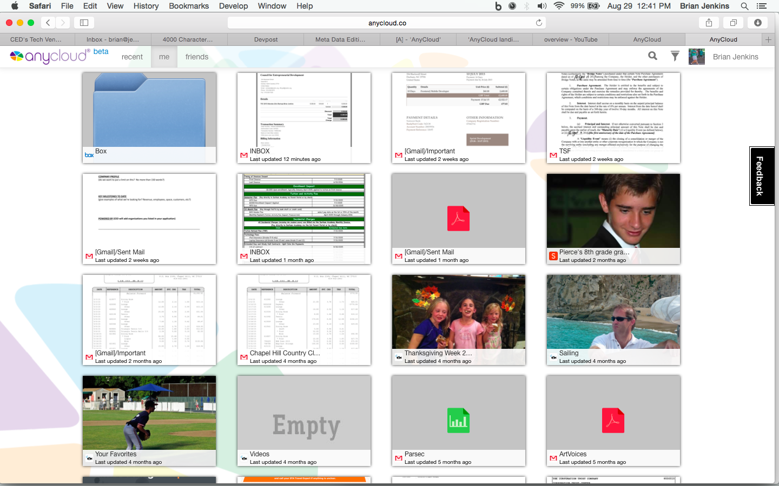Click Brian Jenkins in macOS menu bar
Image resolution: width=779 pixels, height=486 pixels.
[x=704, y=6]
